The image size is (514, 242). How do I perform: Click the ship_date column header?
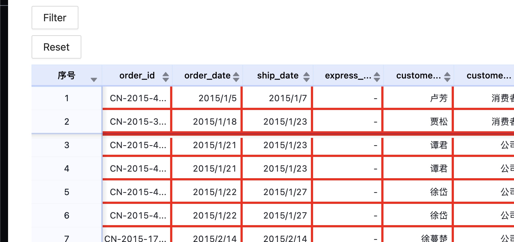coord(278,76)
